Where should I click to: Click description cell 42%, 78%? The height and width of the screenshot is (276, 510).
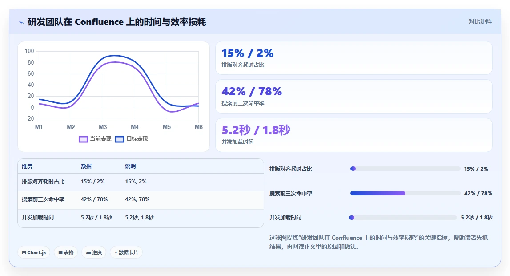point(137,199)
